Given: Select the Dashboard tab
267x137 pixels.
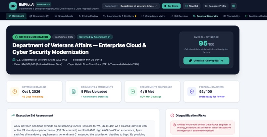Looking at the screenshot, I should (x=16, y=16).
